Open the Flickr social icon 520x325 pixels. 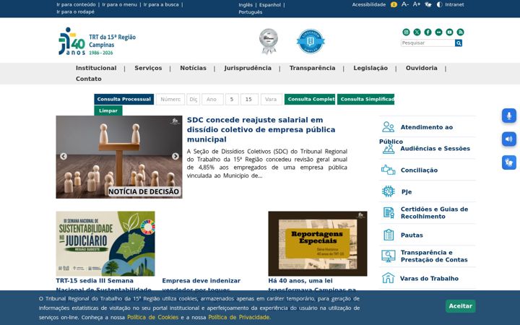(x=438, y=32)
